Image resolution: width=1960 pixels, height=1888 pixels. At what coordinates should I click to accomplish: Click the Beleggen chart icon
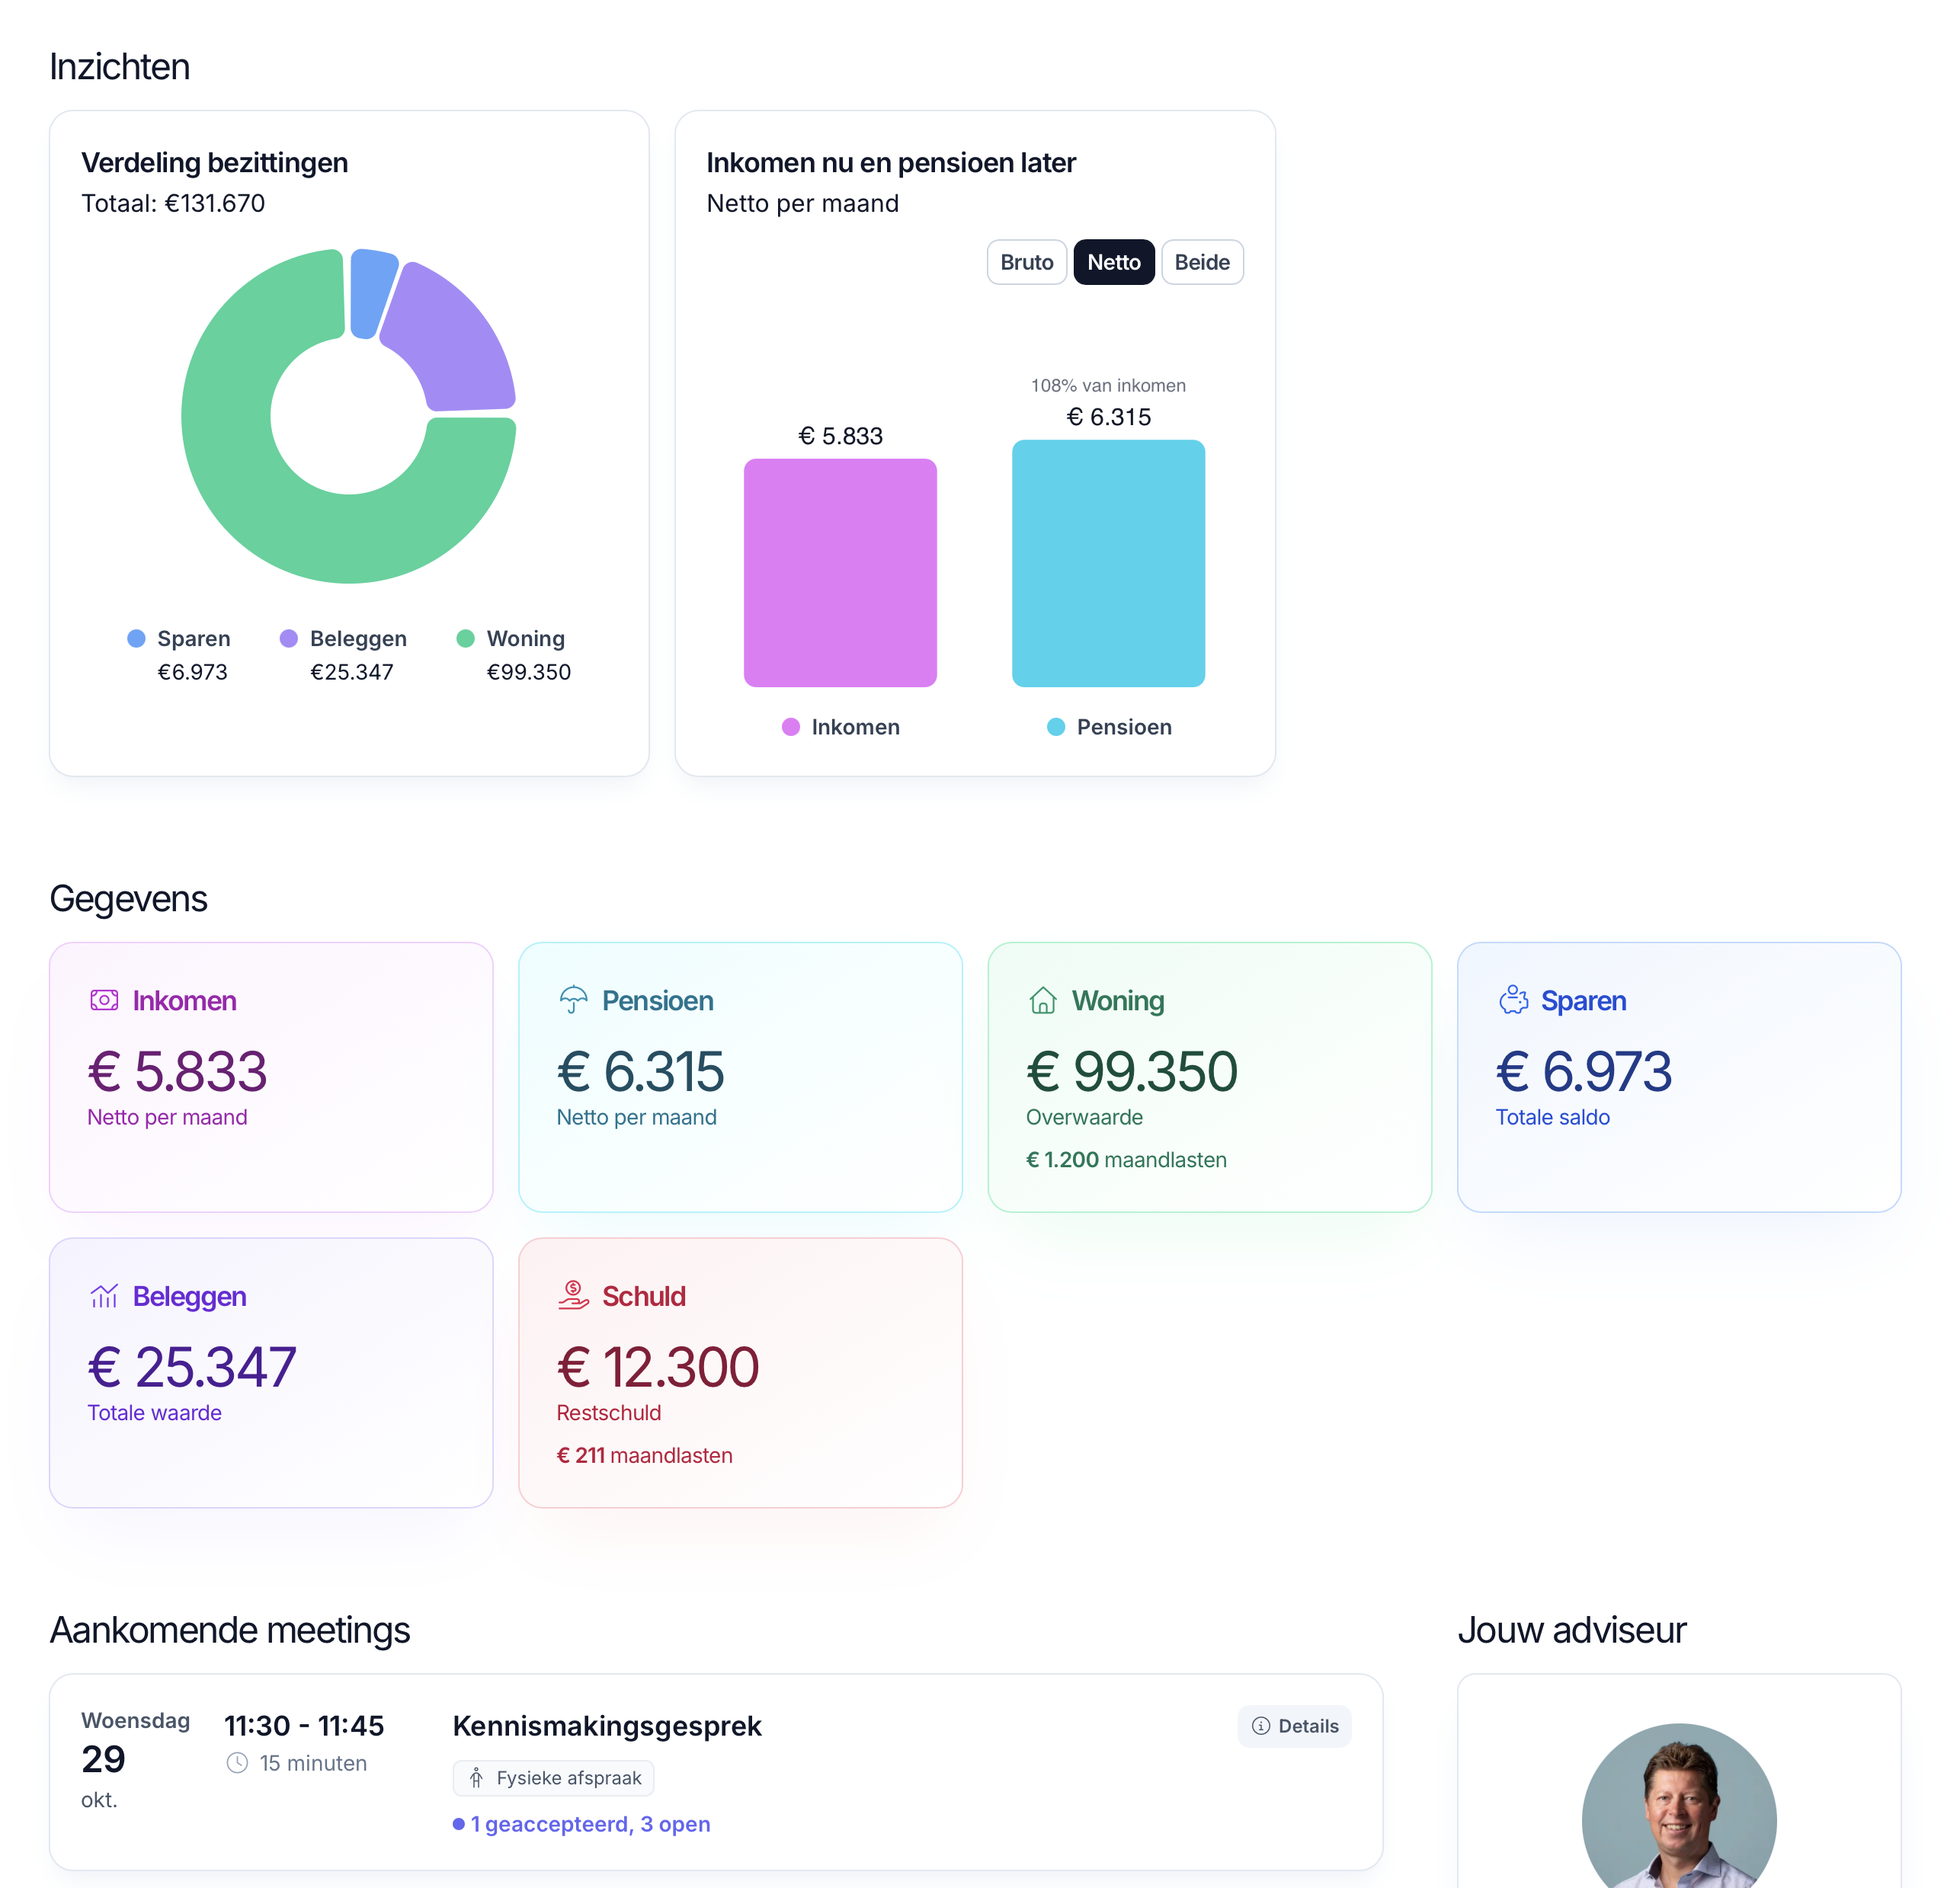pos(104,1296)
